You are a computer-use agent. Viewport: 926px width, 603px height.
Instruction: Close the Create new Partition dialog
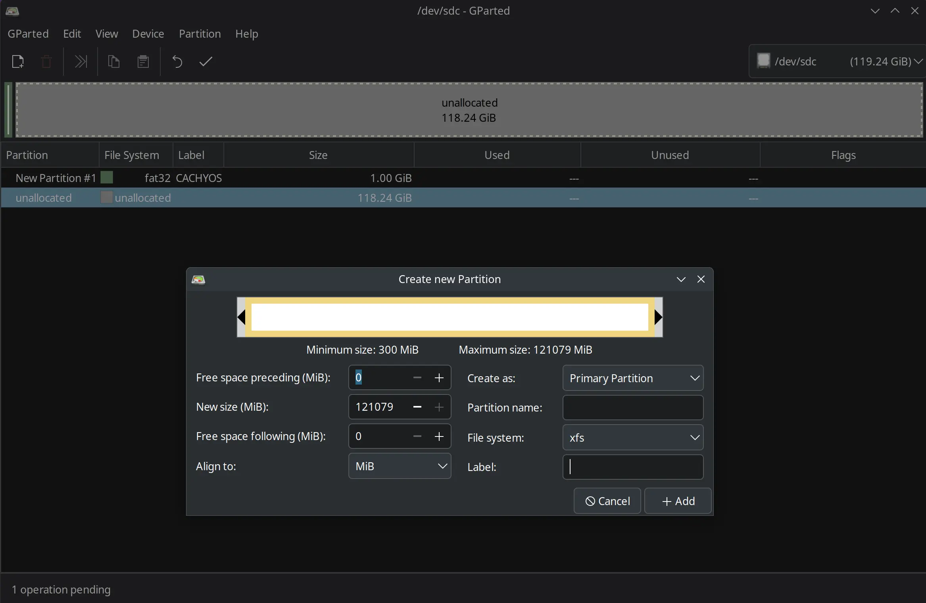click(701, 279)
